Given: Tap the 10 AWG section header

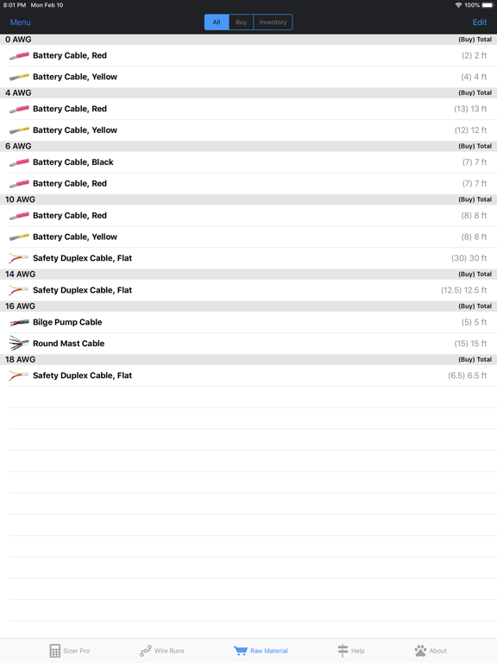Looking at the screenshot, I should pyautogui.click(x=248, y=199).
